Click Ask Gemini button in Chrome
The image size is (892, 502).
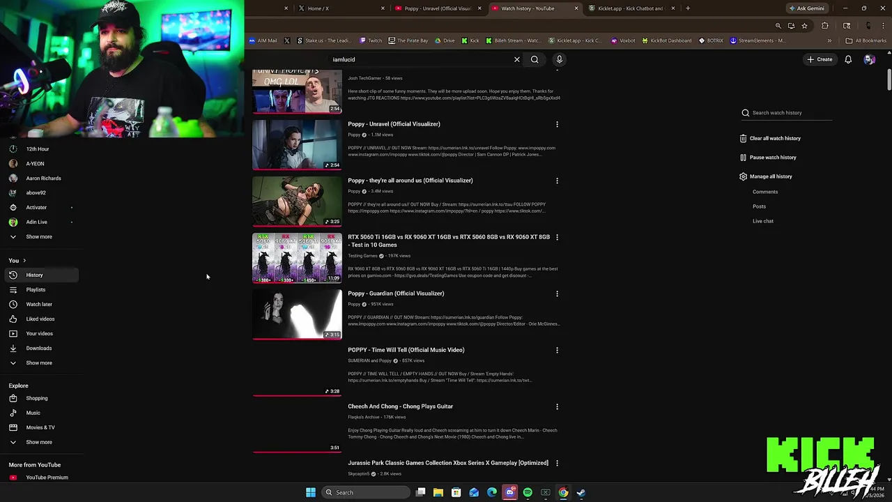tap(806, 8)
